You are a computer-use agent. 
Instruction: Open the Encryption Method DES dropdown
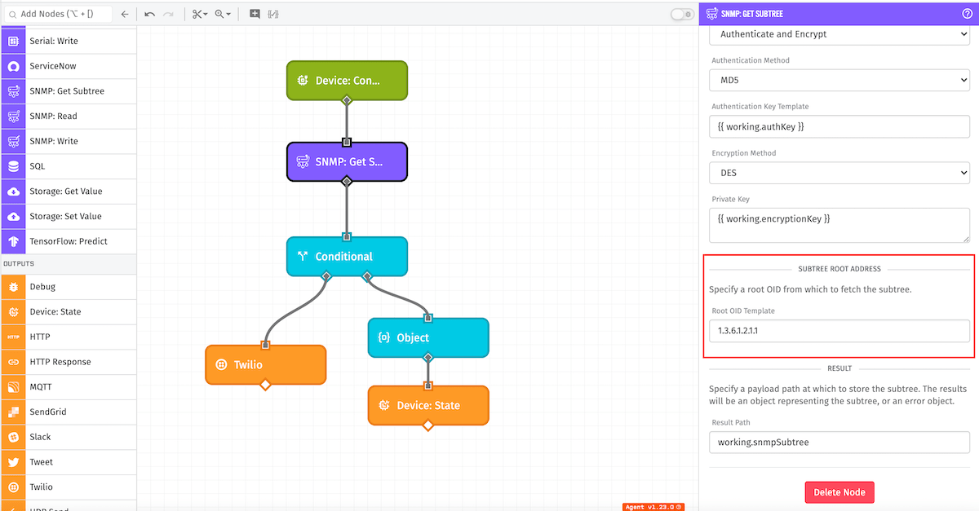(839, 173)
